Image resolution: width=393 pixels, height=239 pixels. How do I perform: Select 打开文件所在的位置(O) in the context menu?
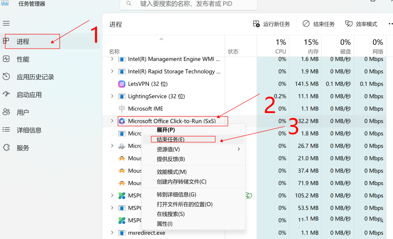[193, 204]
